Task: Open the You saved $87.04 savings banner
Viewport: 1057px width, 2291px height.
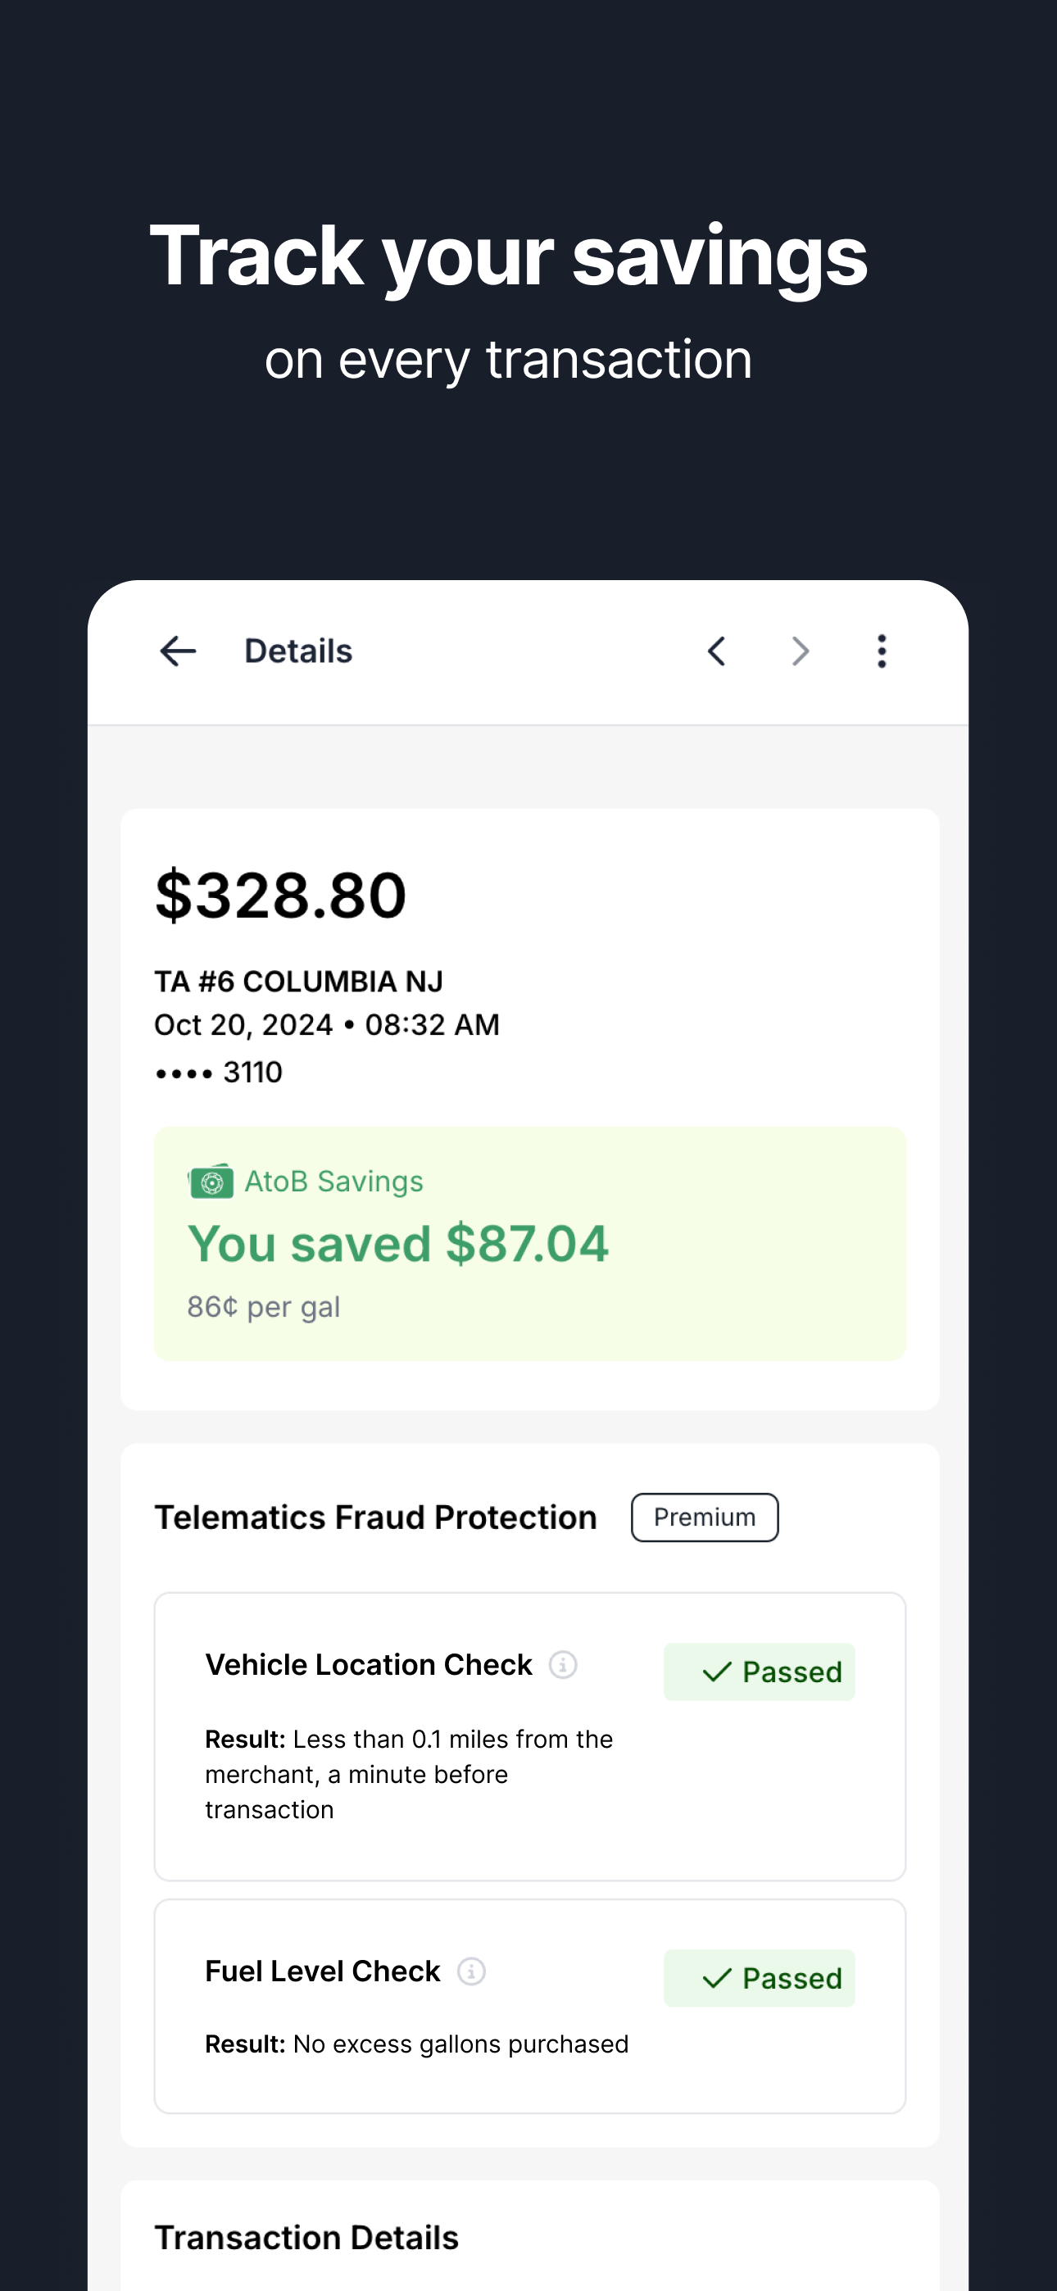Action: 530,1243
